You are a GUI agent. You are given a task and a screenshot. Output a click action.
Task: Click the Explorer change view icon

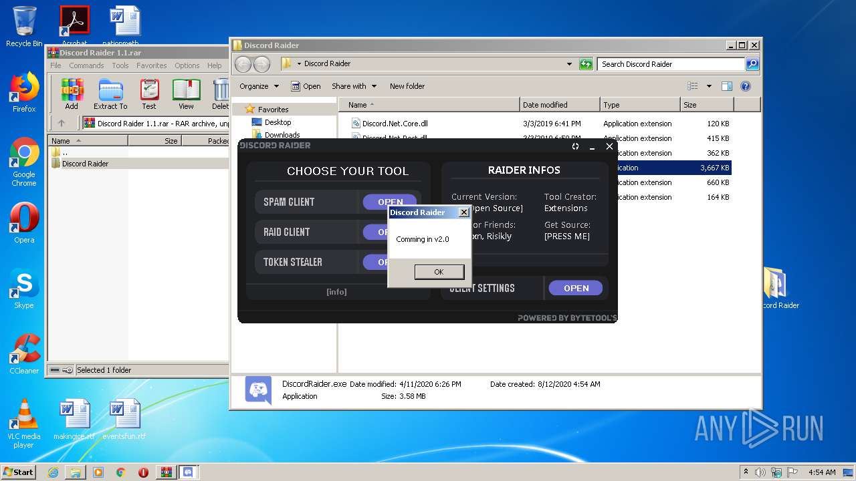(x=693, y=86)
